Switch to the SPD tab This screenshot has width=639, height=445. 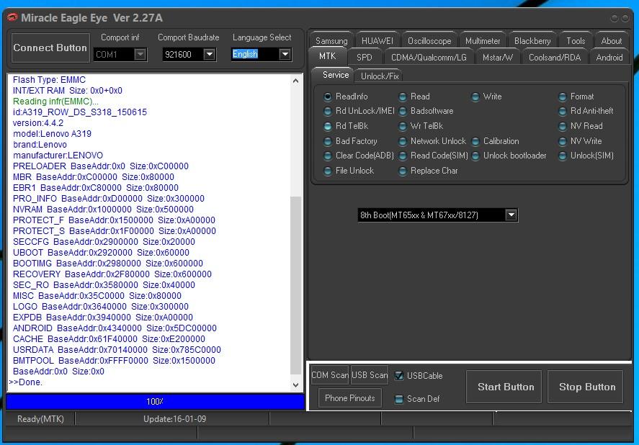pyautogui.click(x=365, y=57)
